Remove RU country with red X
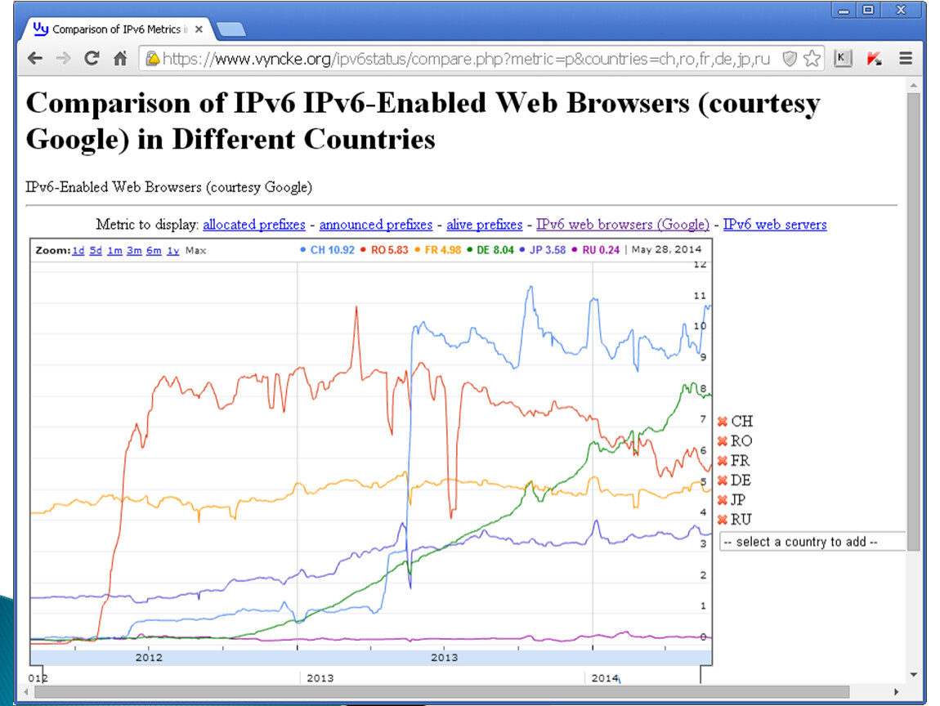The height and width of the screenshot is (706, 940). (722, 520)
